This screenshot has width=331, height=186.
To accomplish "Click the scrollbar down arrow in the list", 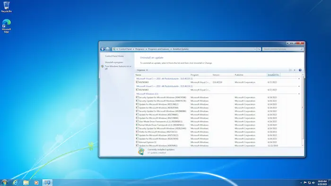I will (303, 145).
